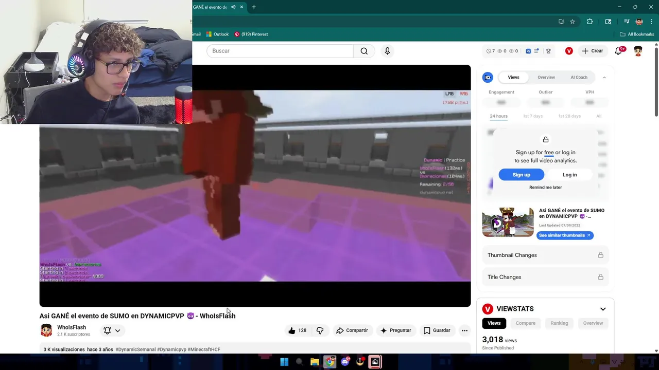The height and width of the screenshot is (370, 659).
Task: Click the Crear button
Action: pos(592,51)
